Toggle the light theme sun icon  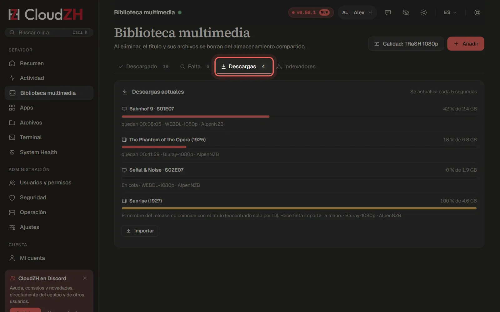(424, 12)
